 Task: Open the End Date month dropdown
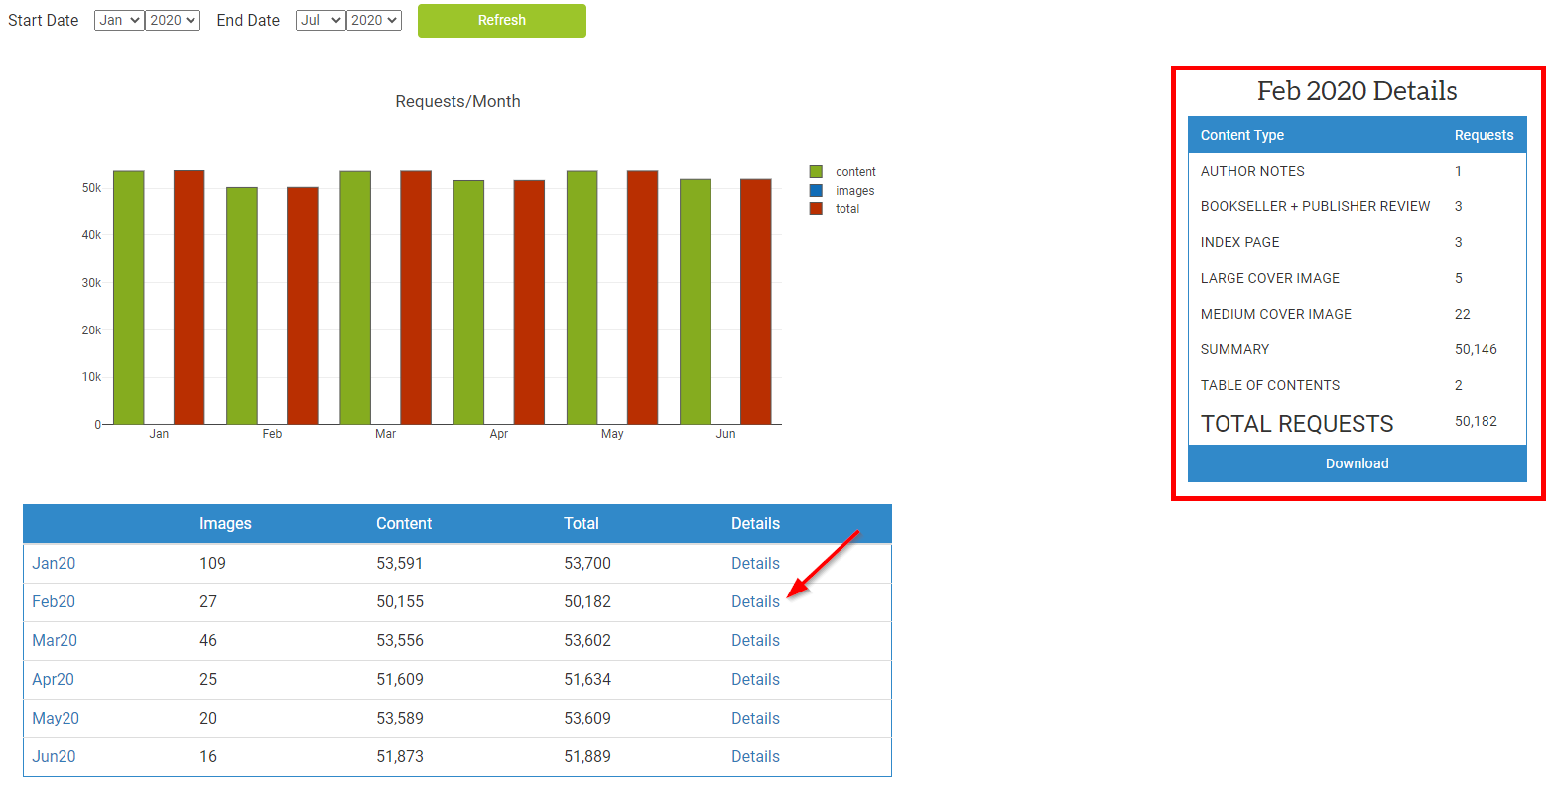[x=320, y=19]
